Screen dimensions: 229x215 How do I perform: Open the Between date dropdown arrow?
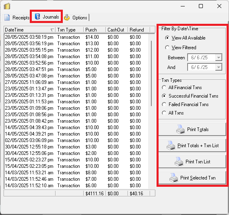pos(219,58)
